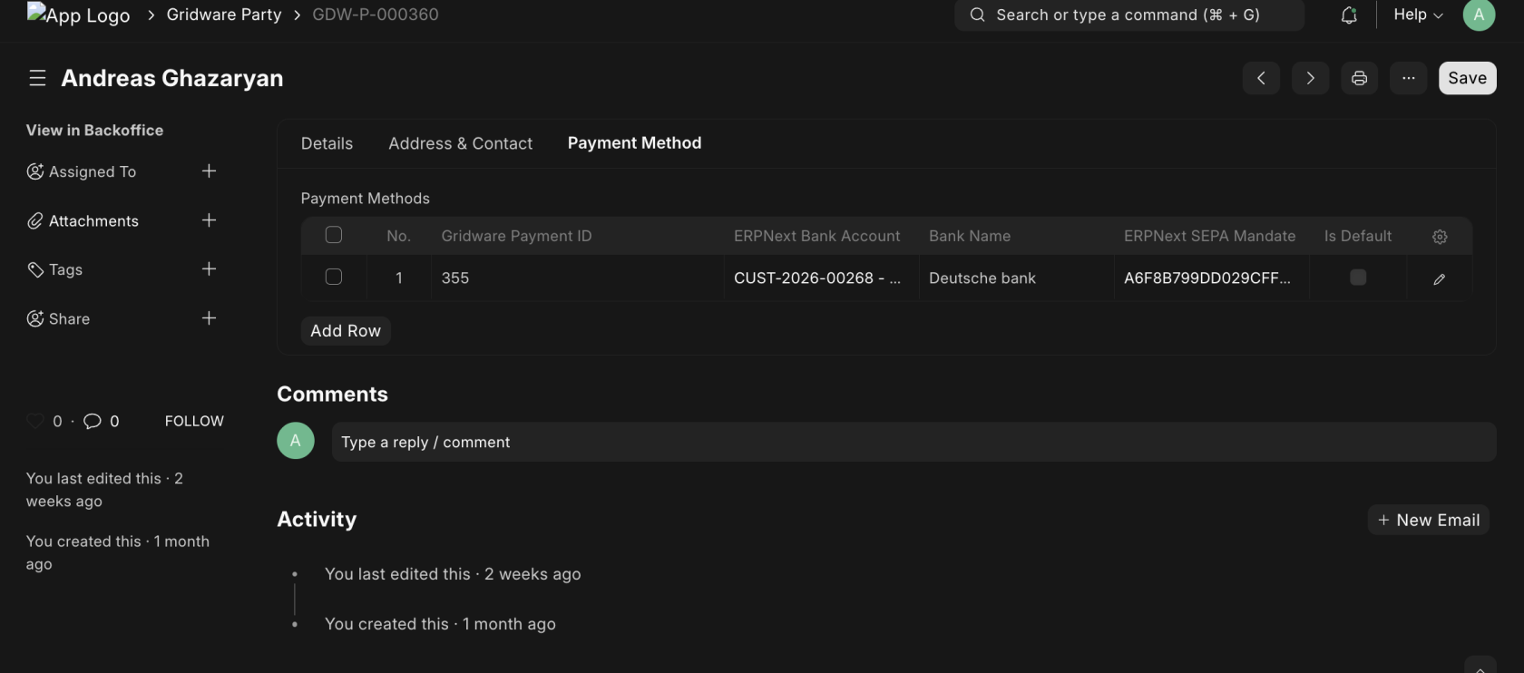Click the comment reply input field
This screenshot has width=1524, height=673.
[x=913, y=442]
